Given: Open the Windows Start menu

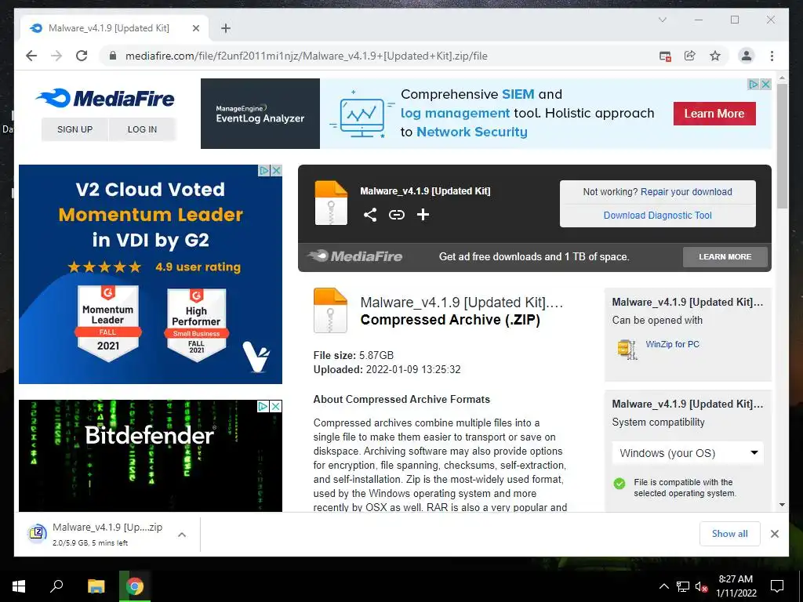Looking at the screenshot, I should (x=19, y=586).
